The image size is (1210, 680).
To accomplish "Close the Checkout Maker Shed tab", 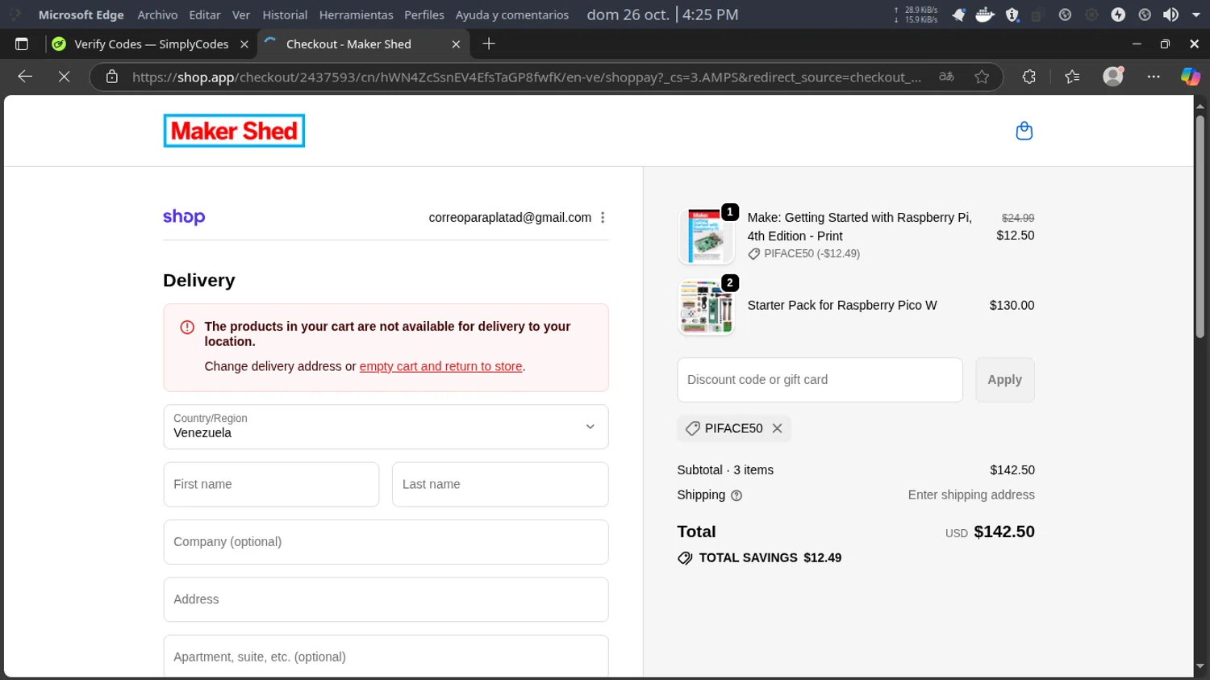I will pos(456,44).
